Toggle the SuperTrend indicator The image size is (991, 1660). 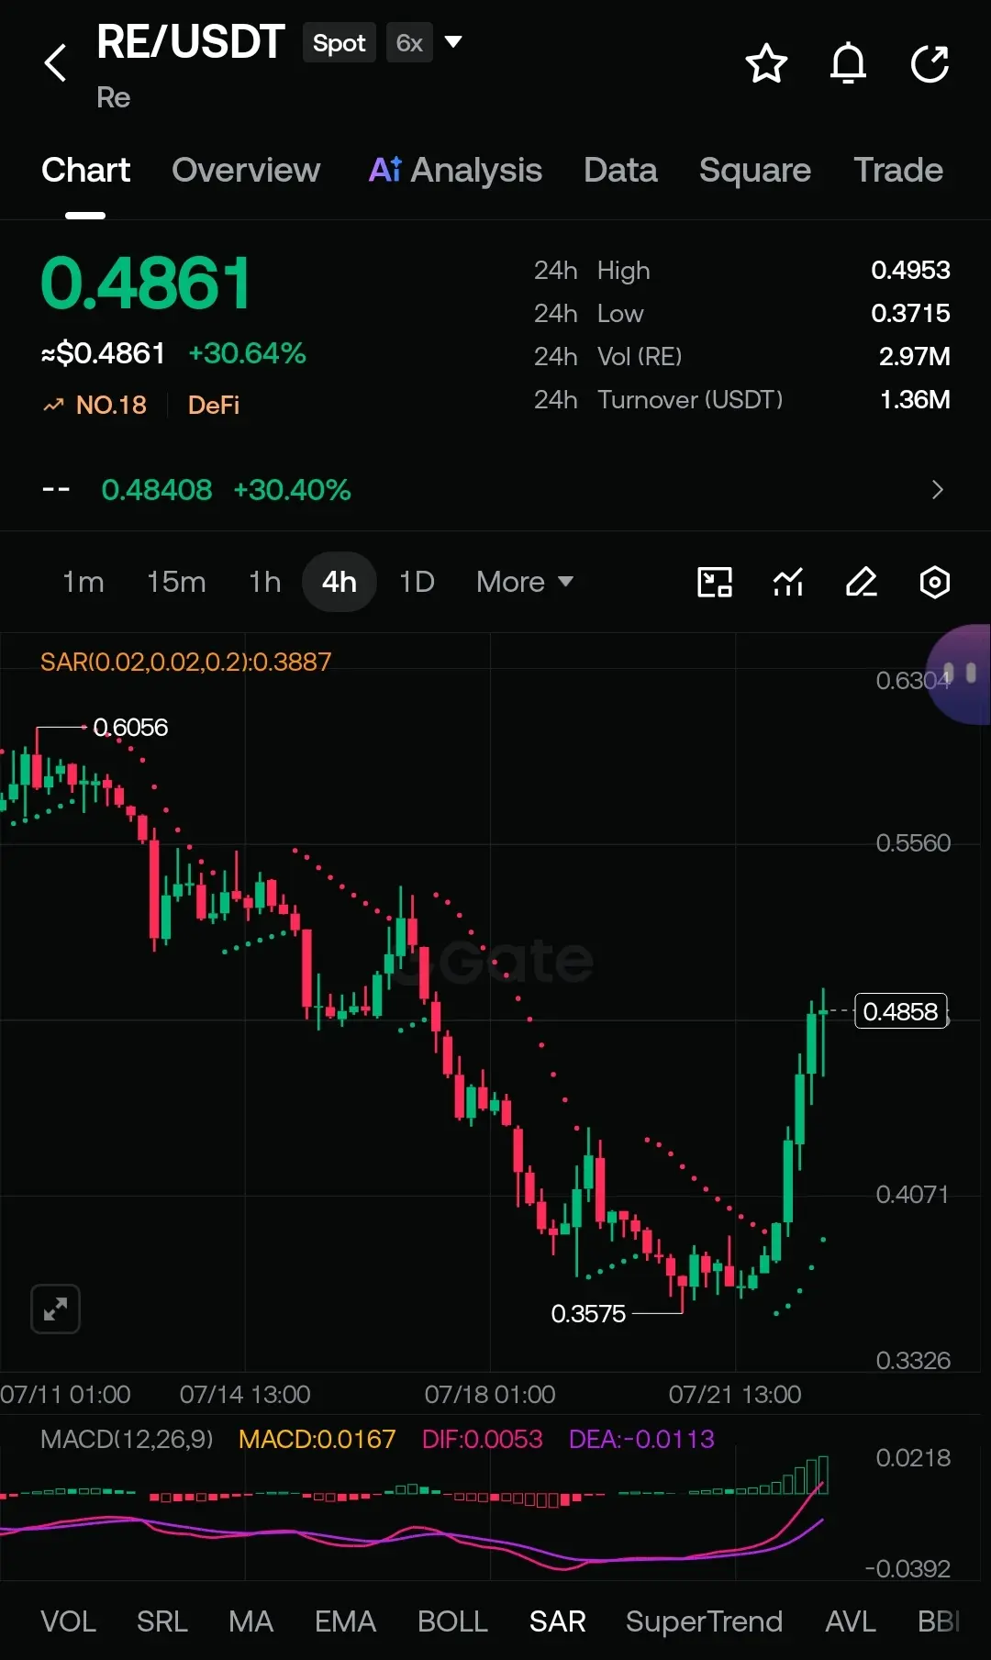704,1621
